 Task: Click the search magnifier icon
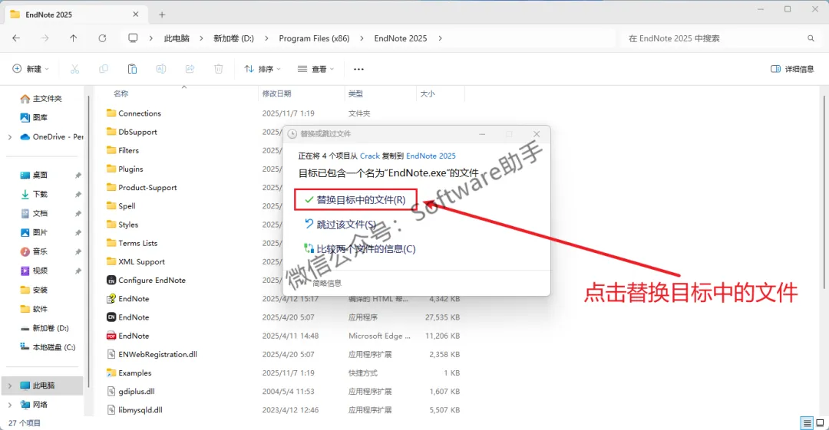pyautogui.click(x=811, y=38)
